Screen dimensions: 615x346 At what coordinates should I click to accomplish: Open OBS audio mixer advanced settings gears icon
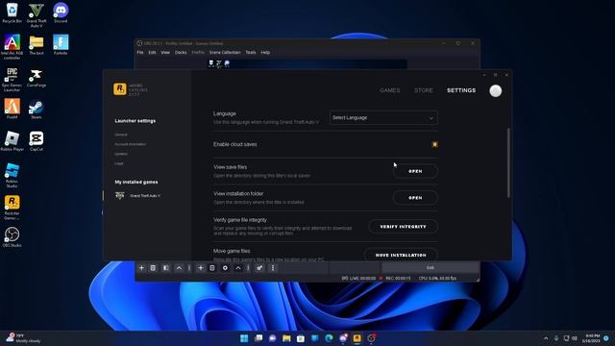point(259,268)
